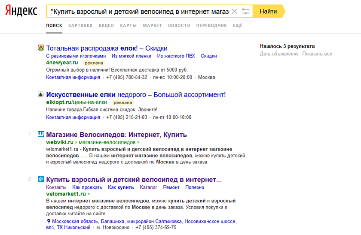Click the map pin icon by Московская область
The image size is (361, 235).
point(48,221)
